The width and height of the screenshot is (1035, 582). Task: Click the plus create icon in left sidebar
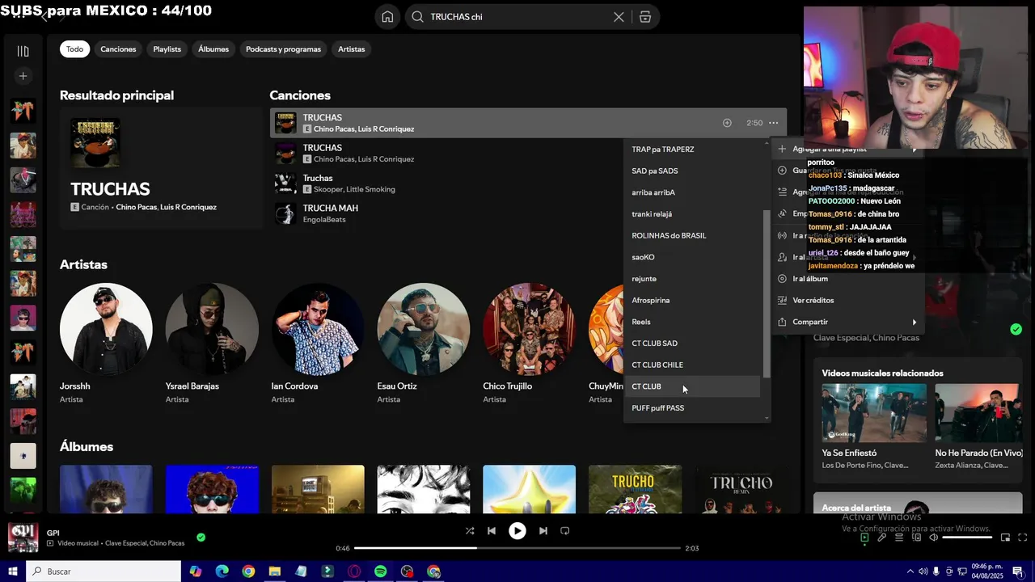tap(23, 76)
